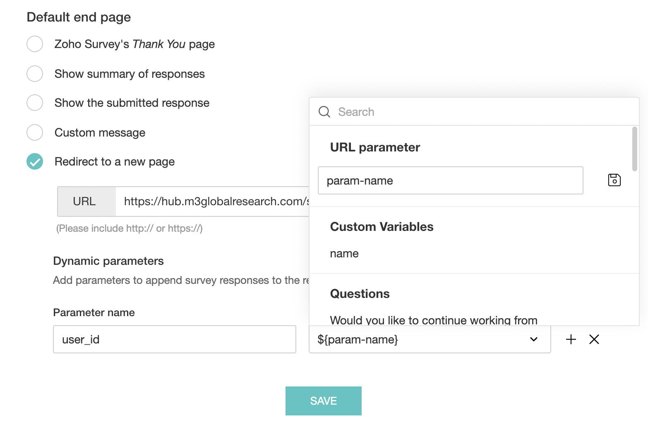Click the user_id parameter name field

pyautogui.click(x=174, y=339)
